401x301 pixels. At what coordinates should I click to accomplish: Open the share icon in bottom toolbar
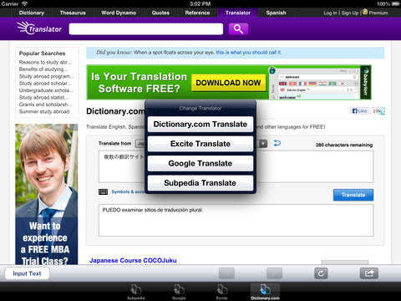point(368,273)
